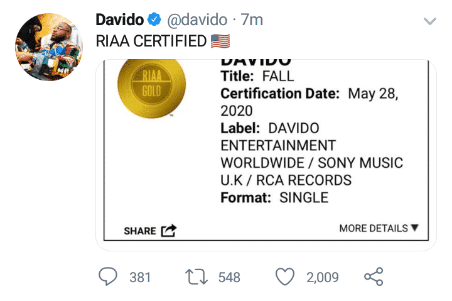Like the tweet with the heart icon
This screenshot has height=301, width=452.
pyautogui.click(x=286, y=276)
